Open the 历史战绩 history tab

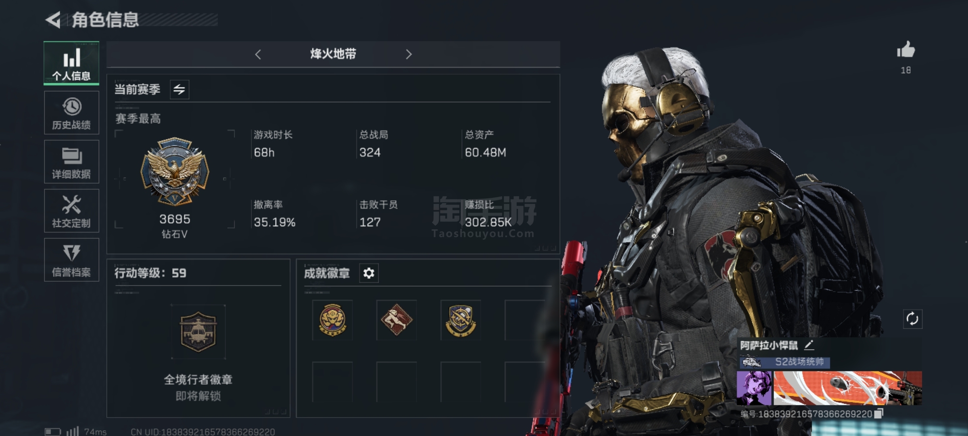[71, 113]
